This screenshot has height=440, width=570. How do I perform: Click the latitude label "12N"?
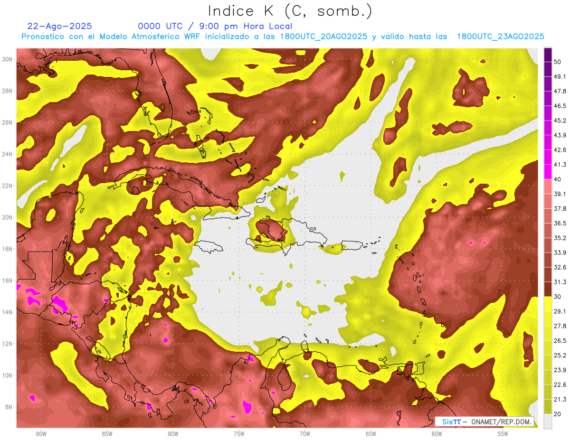[x=8, y=344]
